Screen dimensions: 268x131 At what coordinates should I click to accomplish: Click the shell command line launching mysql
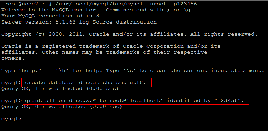click(x=99, y=4)
